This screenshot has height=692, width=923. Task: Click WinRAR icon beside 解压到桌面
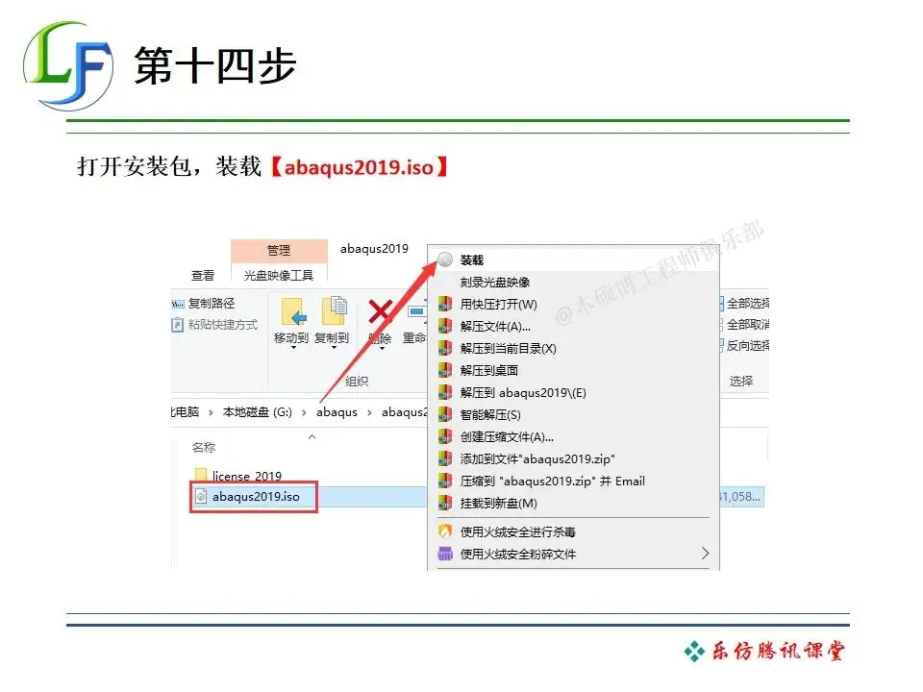pyautogui.click(x=445, y=371)
